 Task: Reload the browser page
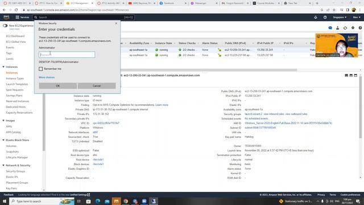tap(16, 10)
